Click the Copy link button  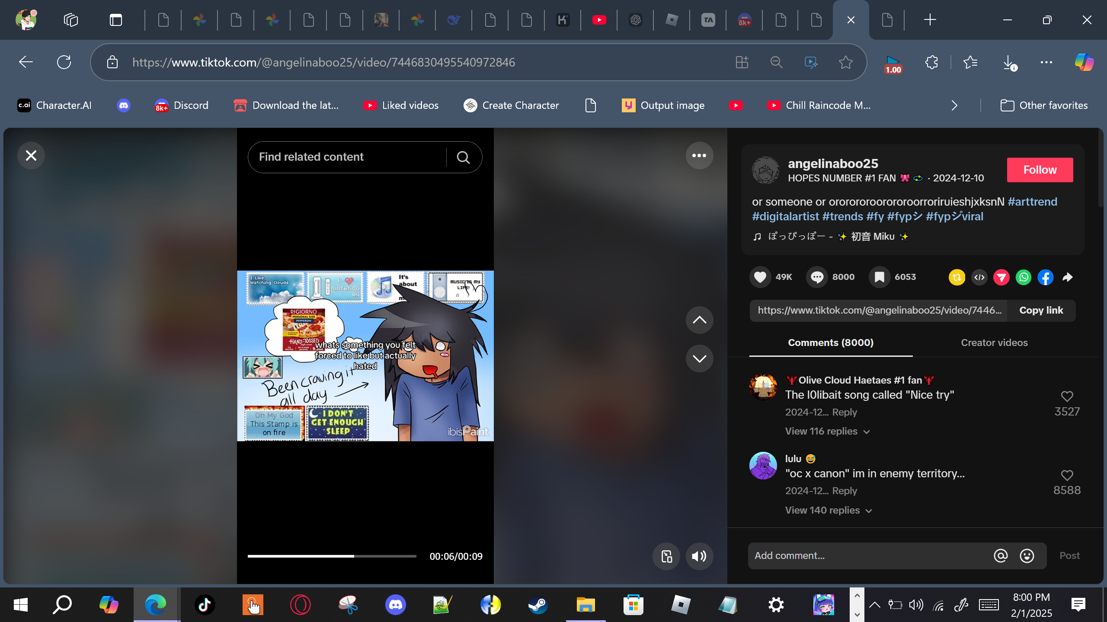pos(1041,310)
